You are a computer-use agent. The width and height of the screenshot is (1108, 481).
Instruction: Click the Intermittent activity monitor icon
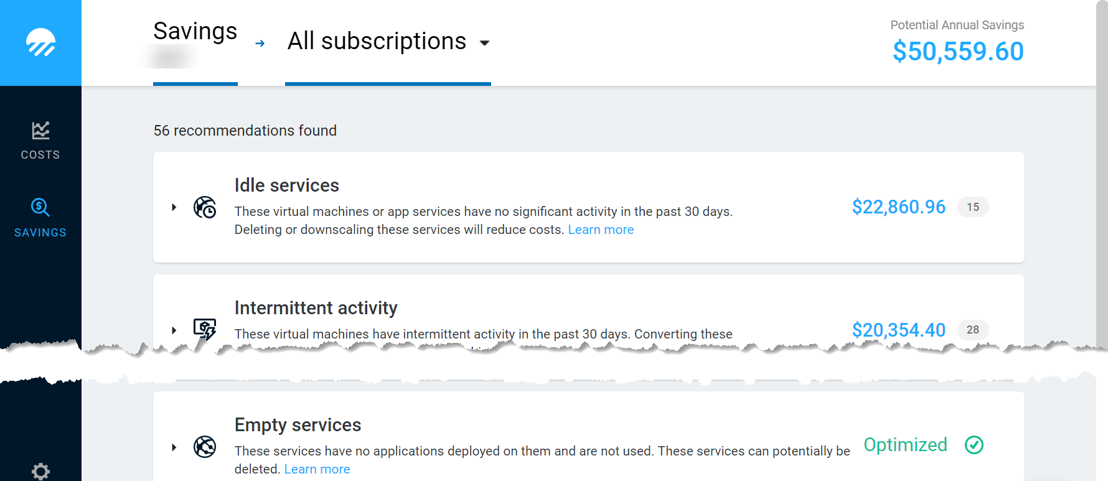[x=205, y=329]
